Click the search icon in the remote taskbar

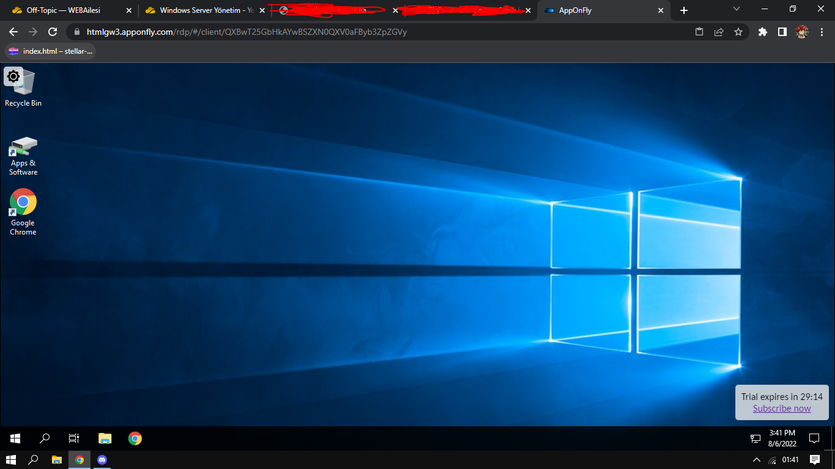[x=45, y=438]
